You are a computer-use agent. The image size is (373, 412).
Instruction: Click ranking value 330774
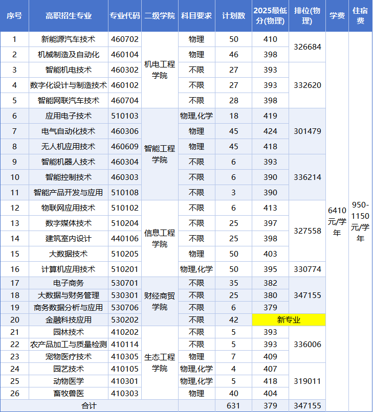click(307, 269)
